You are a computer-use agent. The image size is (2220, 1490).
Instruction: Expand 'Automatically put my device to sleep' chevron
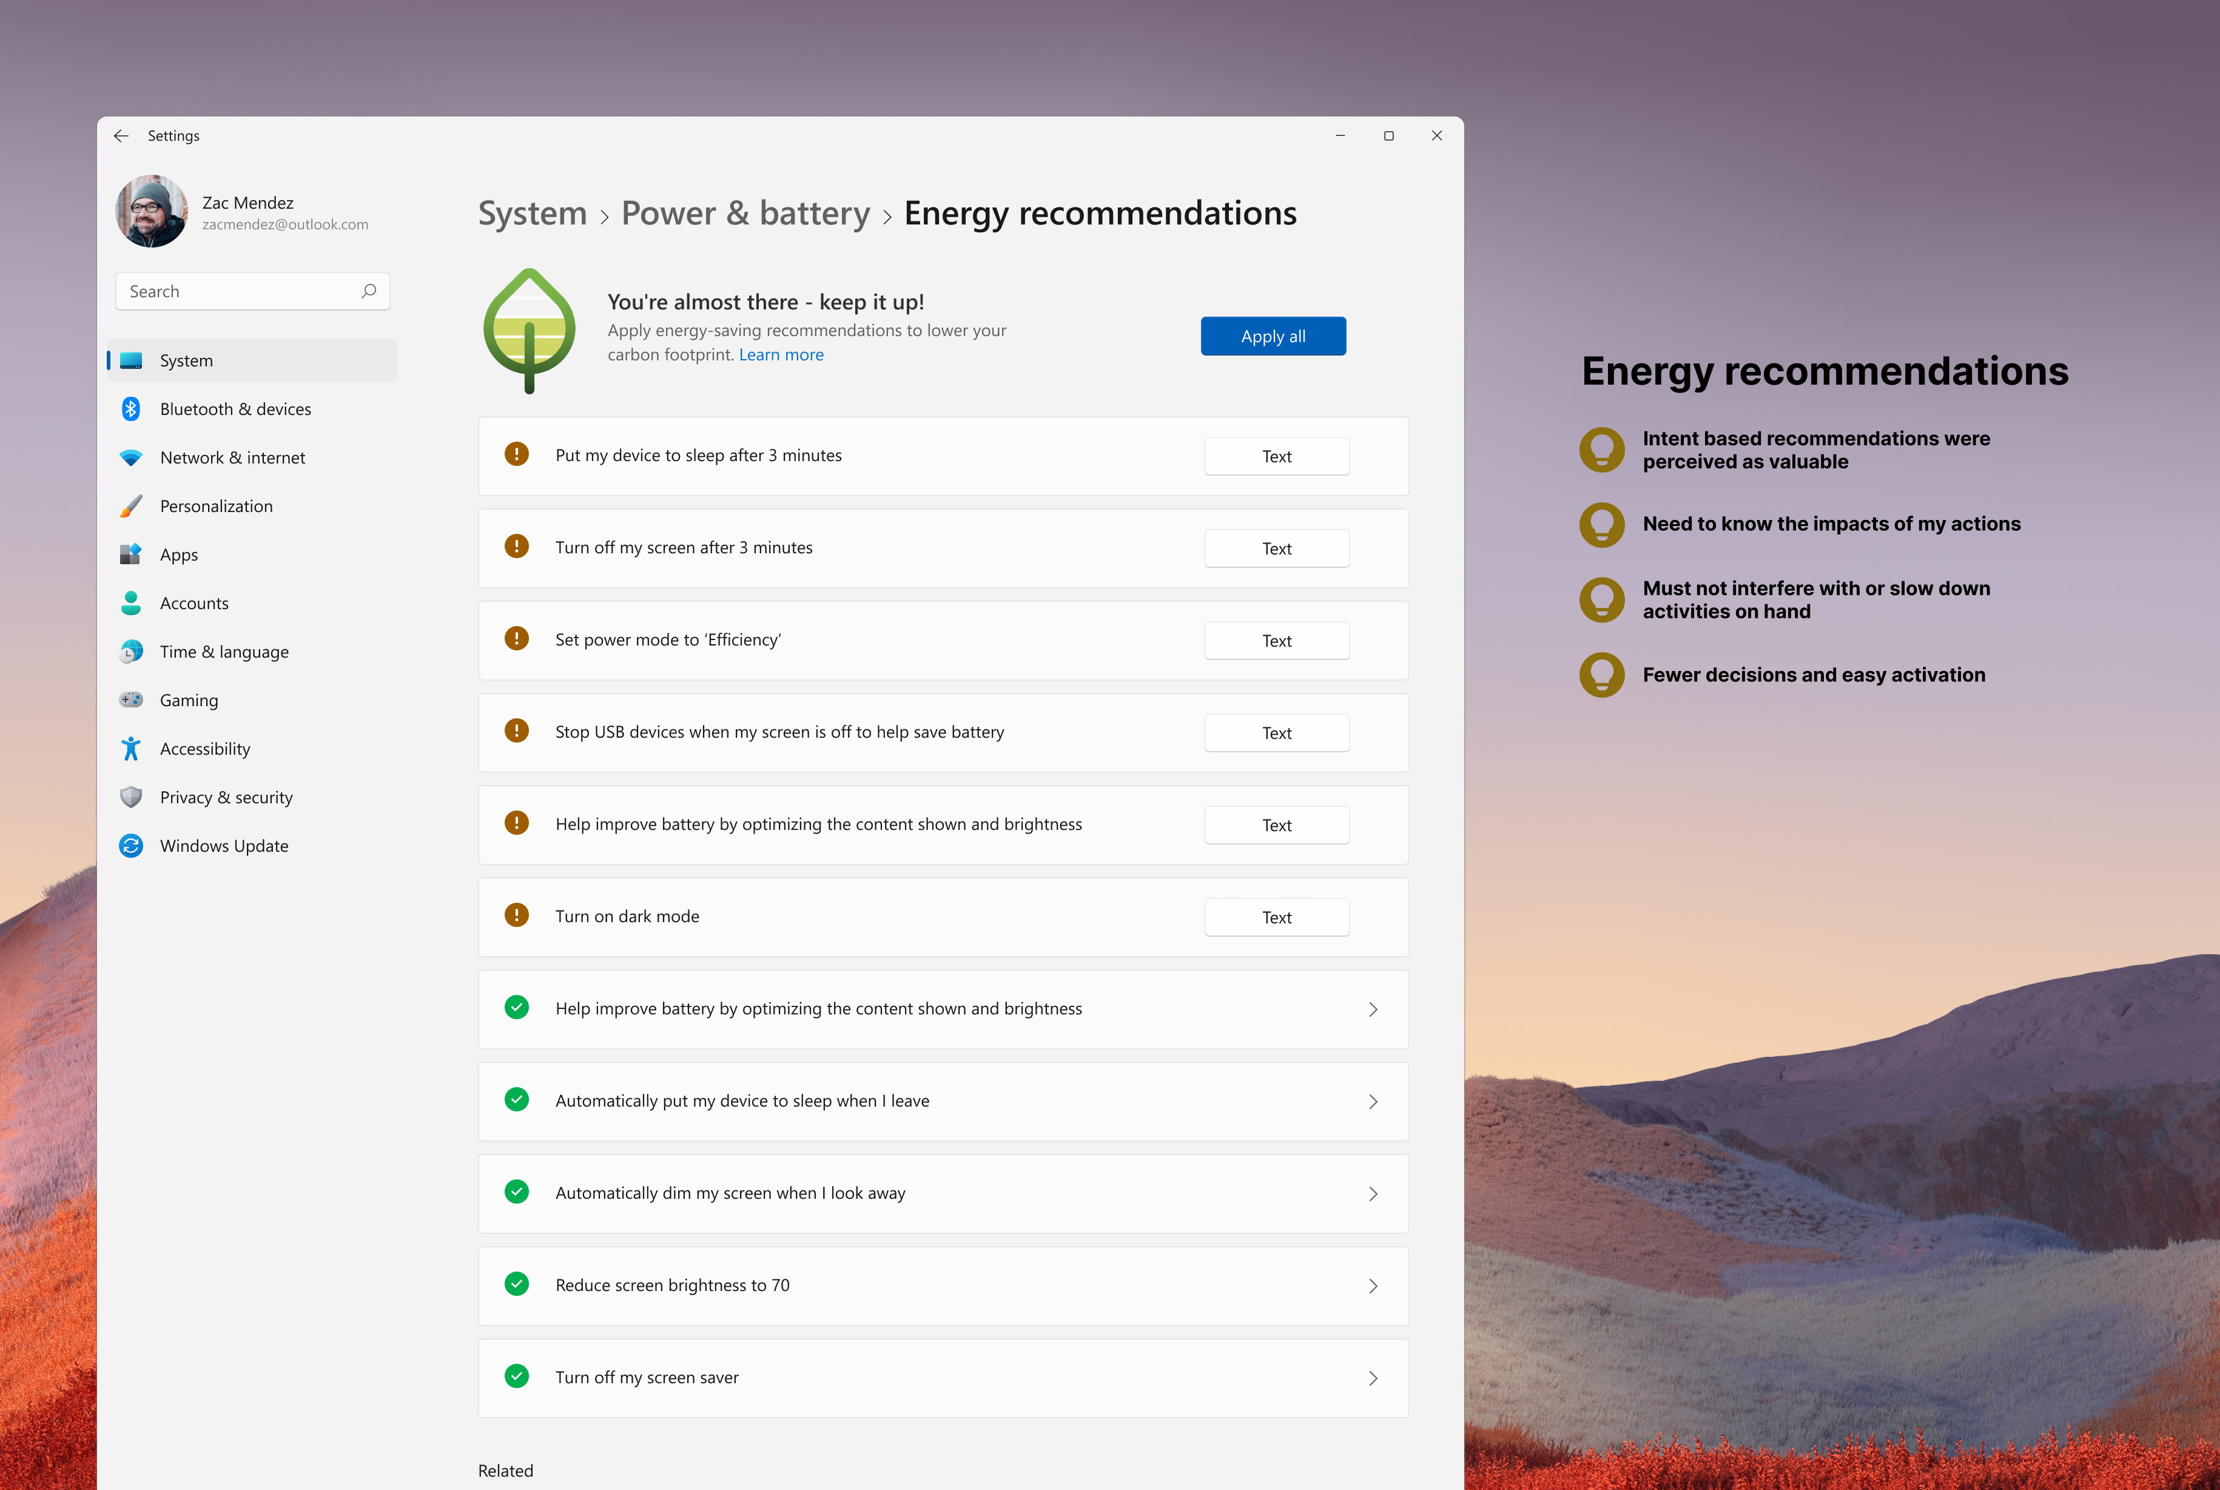pyautogui.click(x=1373, y=1101)
